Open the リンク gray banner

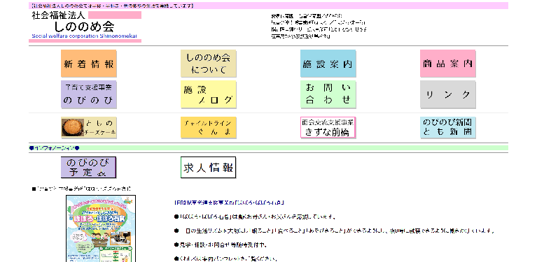pyautogui.click(x=448, y=94)
